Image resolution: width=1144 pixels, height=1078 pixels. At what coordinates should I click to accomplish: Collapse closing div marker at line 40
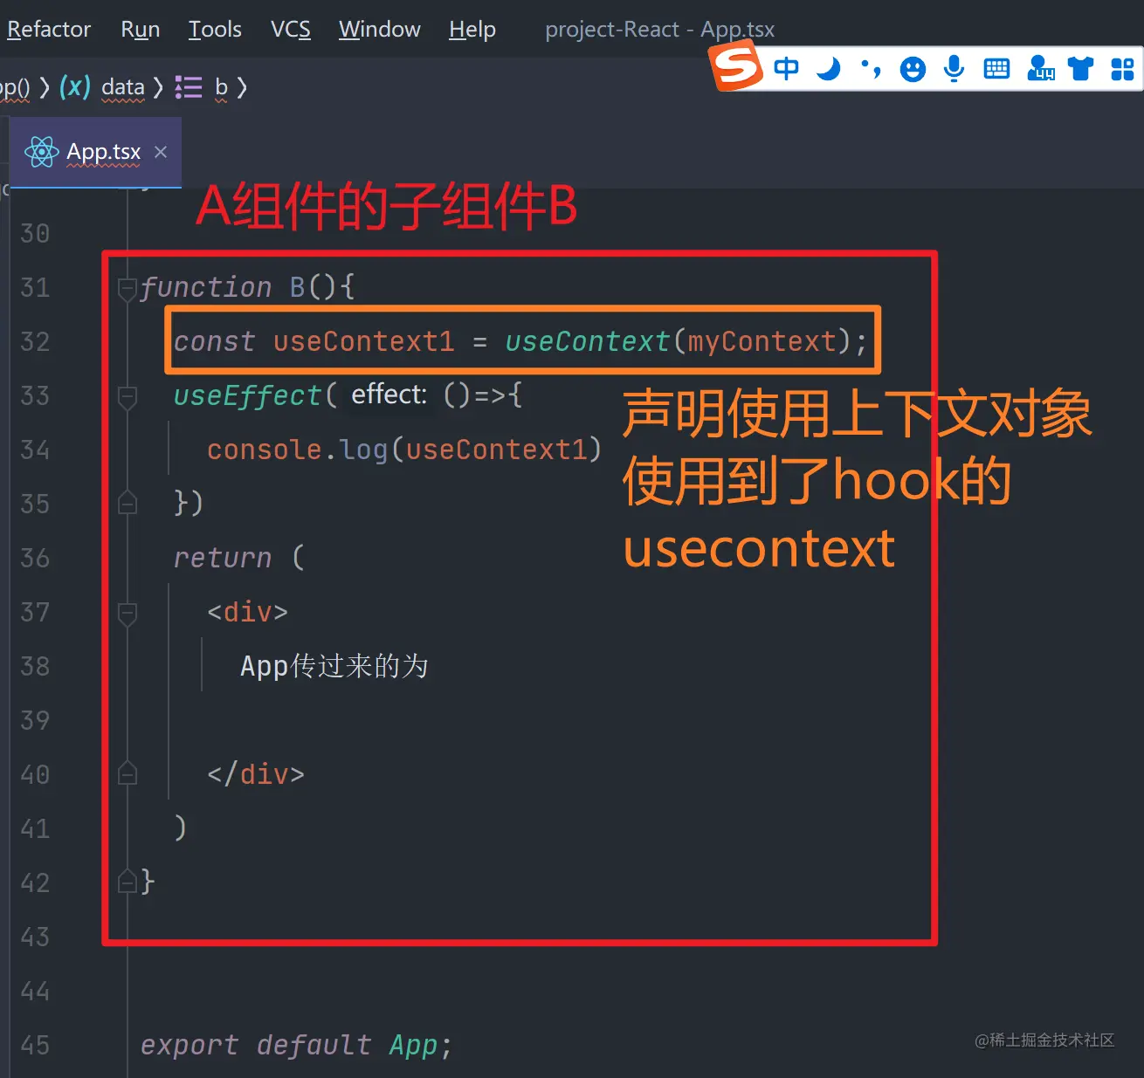click(127, 774)
